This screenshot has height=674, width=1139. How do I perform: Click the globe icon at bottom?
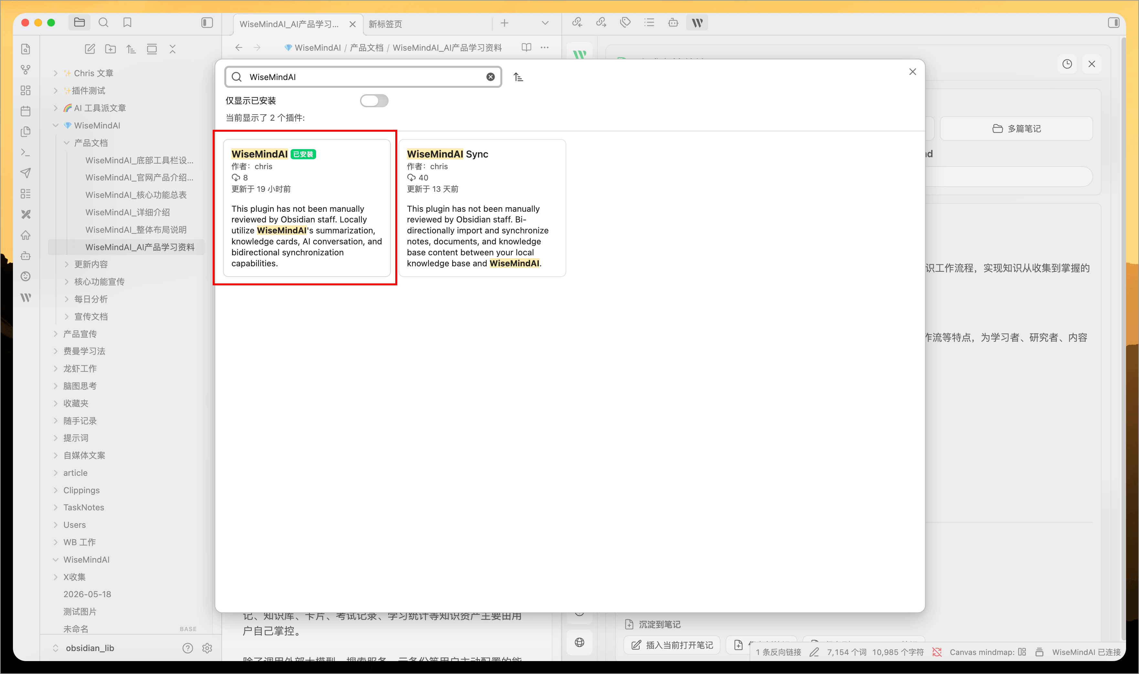[579, 642]
